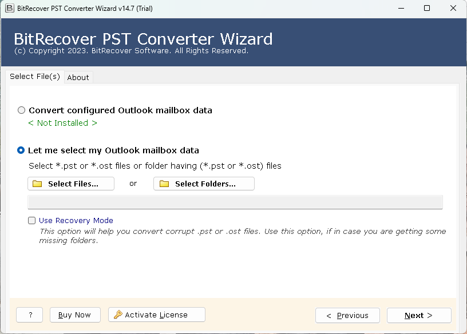Click the key icon on Activate License
This screenshot has width=467, height=334.
118,315
